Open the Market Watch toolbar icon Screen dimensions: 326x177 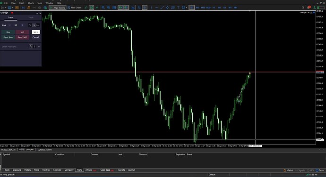[x=9, y=8]
